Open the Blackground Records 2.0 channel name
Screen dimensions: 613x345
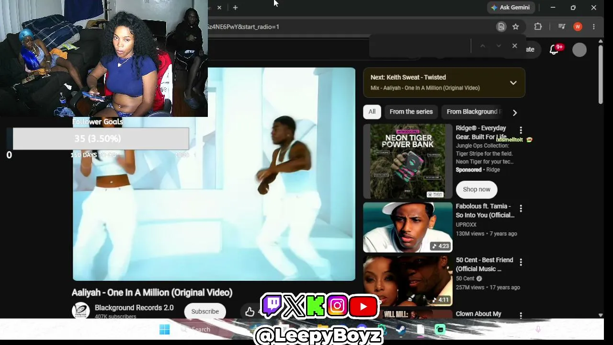(x=134, y=308)
